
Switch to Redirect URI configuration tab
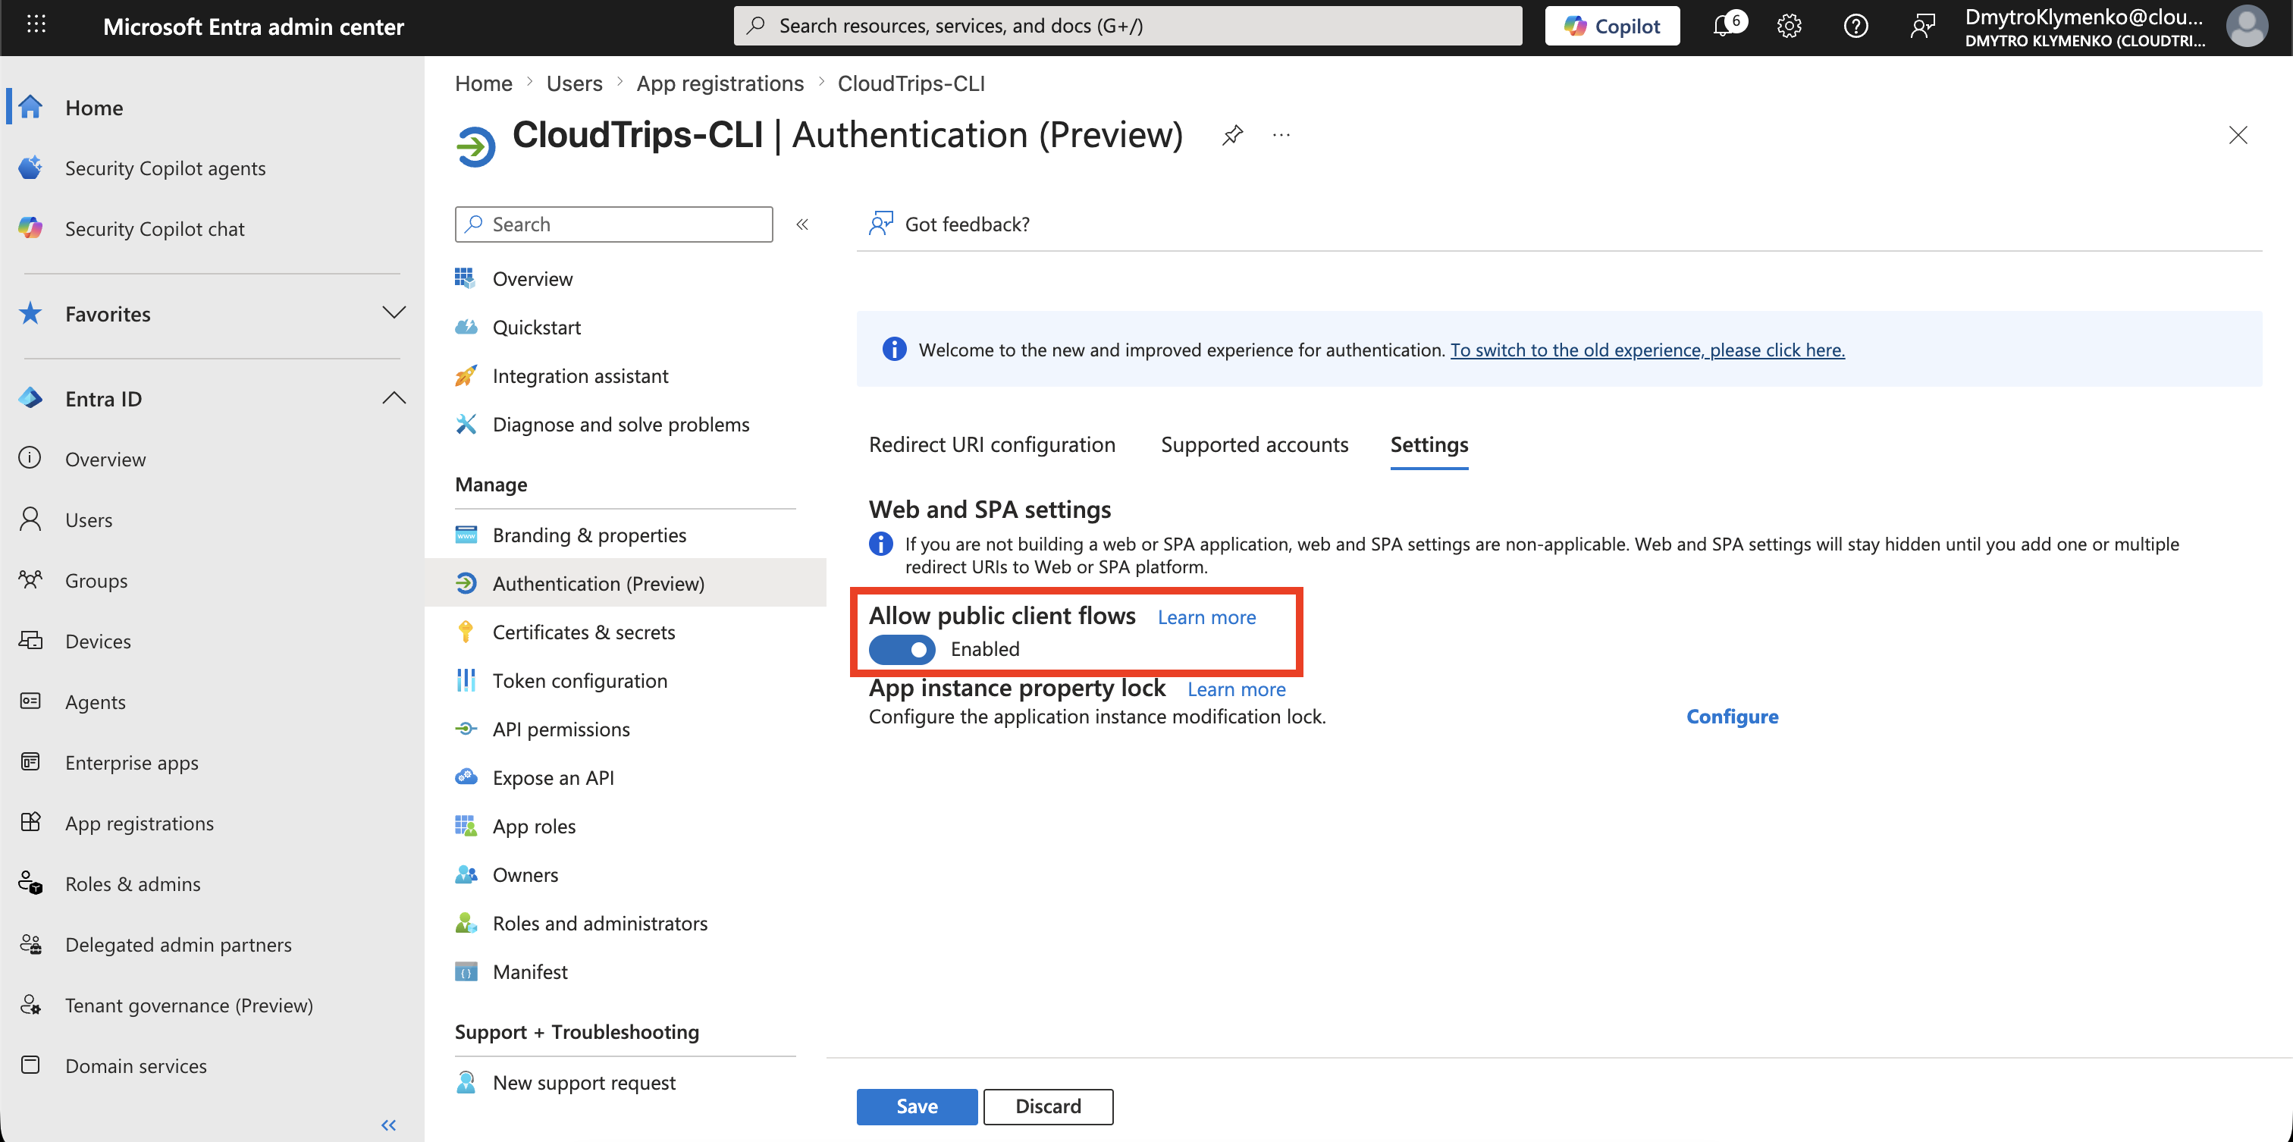pos(992,444)
